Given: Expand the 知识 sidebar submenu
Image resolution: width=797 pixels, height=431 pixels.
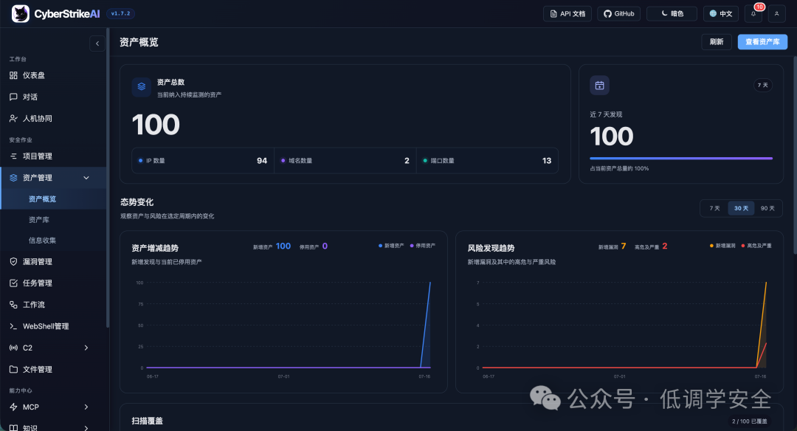Looking at the screenshot, I should (86, 428).
